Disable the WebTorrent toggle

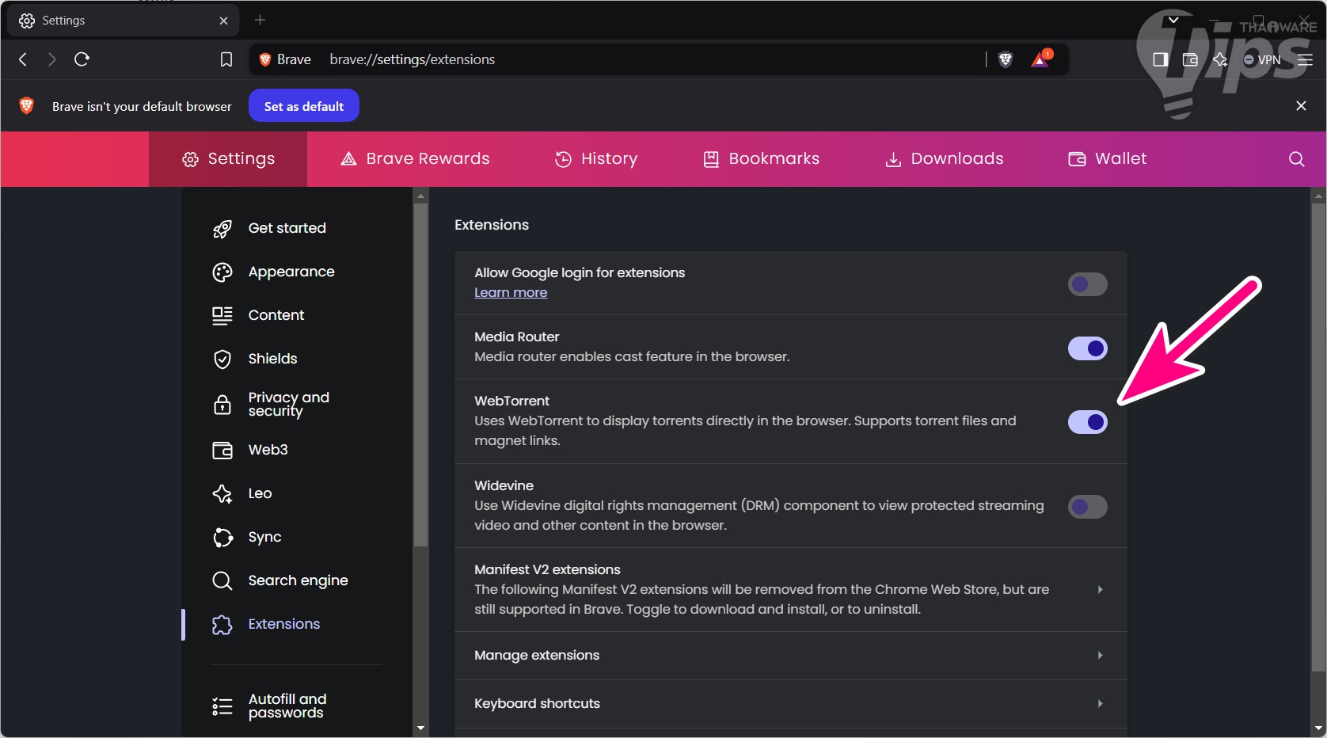point(1087,422)
